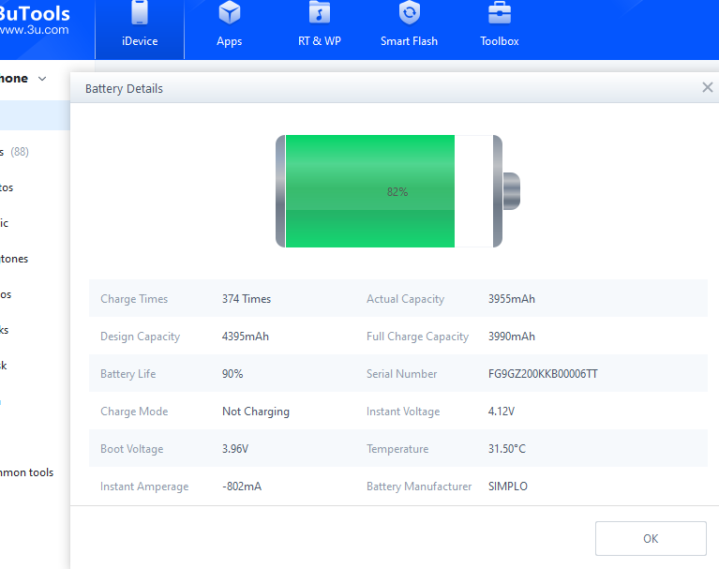Click the serial number FG9GZ200KKB00006TT
Viewport: 719px width, 569px height.
pyautogui.click(x=543, y=374)
